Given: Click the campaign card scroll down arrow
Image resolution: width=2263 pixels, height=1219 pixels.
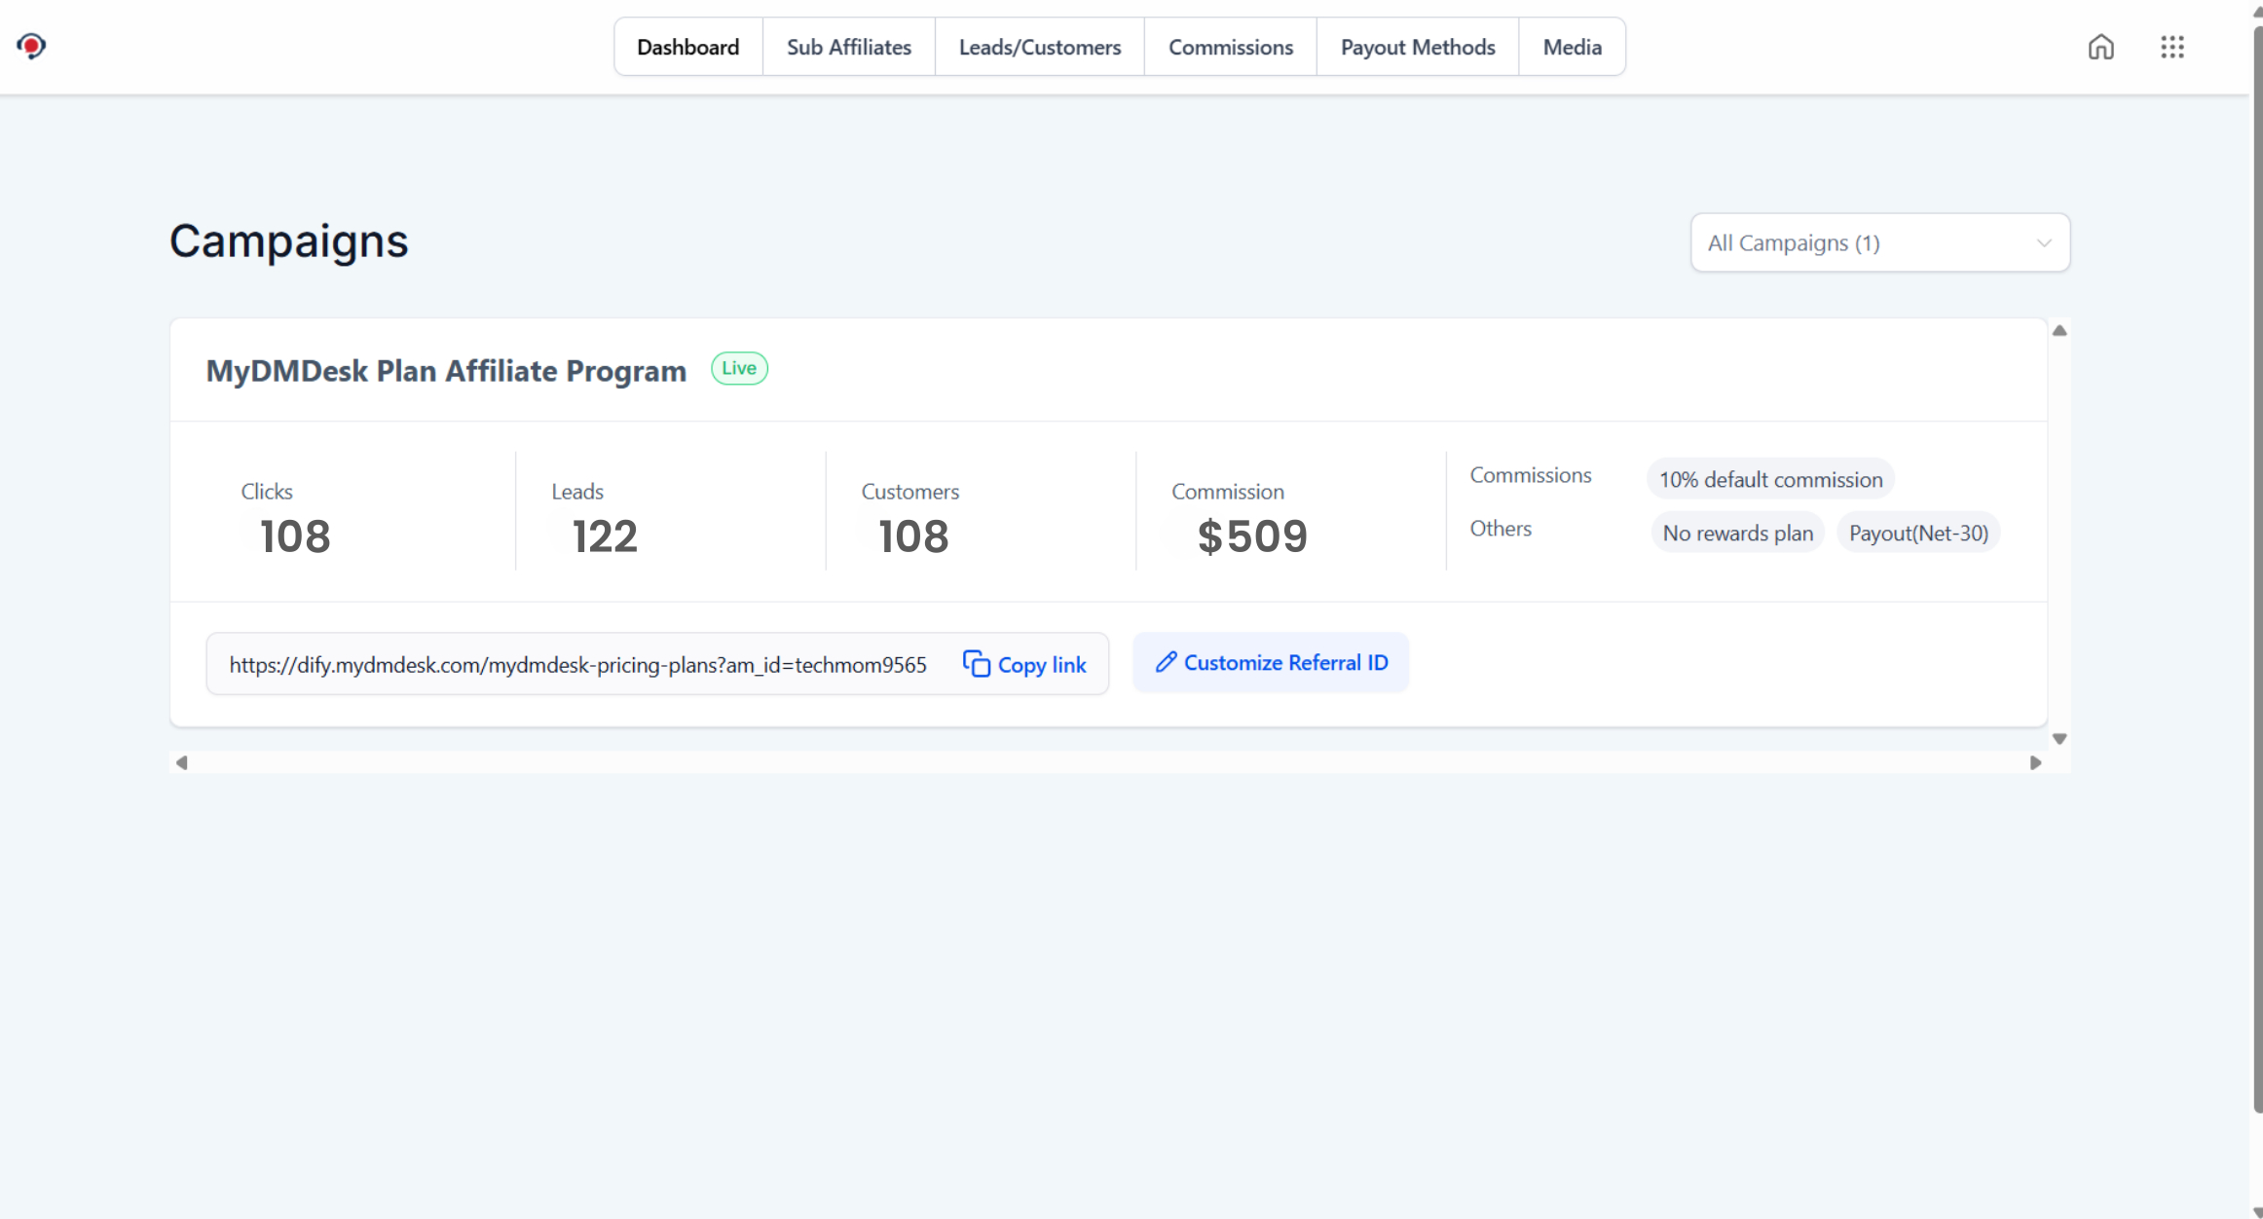Looking at the screenshot, I should 2059,739.
